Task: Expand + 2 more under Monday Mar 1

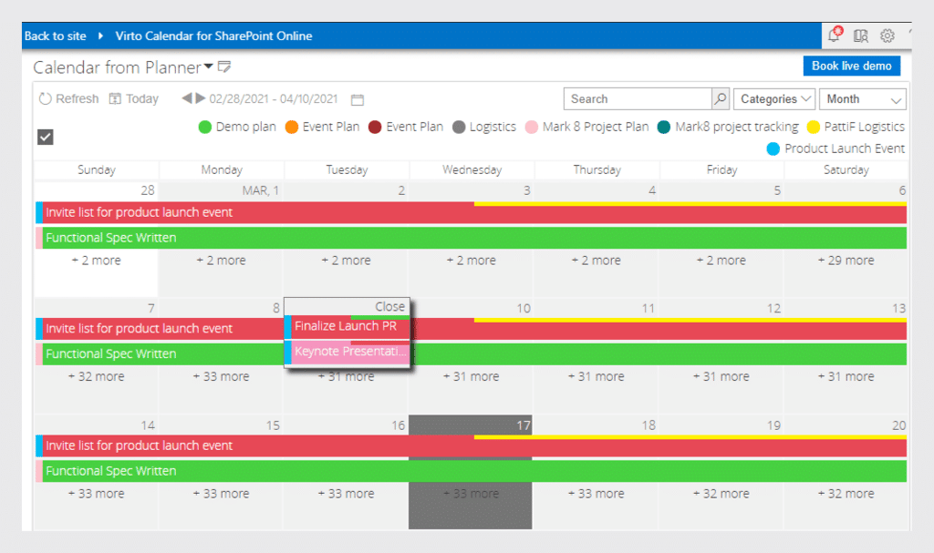Action: coord(221,261)
